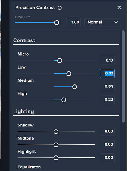Click the Midtone lighting slider handle
The height and width of the screenshot is (171, 127).
pyautogui.click(x=56, y=145)
